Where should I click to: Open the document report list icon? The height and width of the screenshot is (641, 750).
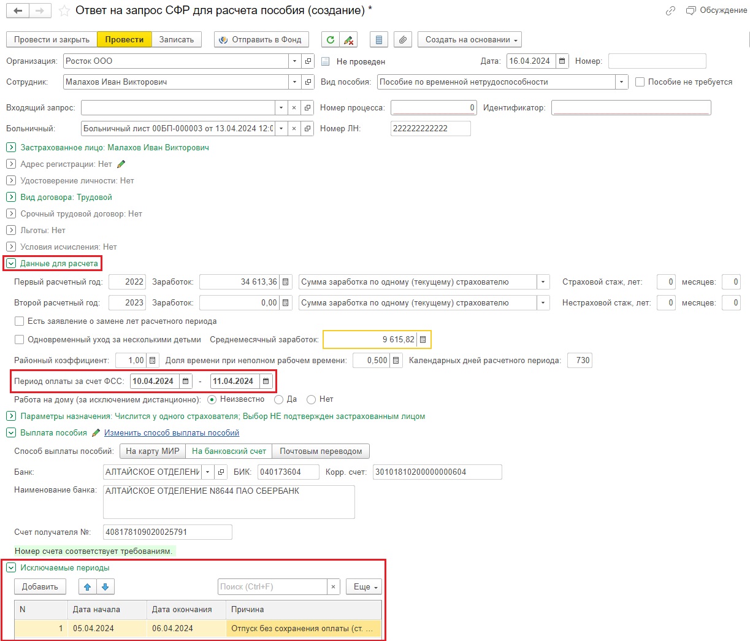(x=379, y=40)
